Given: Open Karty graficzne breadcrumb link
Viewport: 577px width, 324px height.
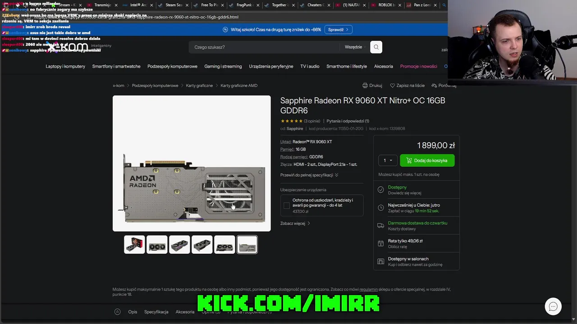Looking at the screenshot, I should 199,85.
